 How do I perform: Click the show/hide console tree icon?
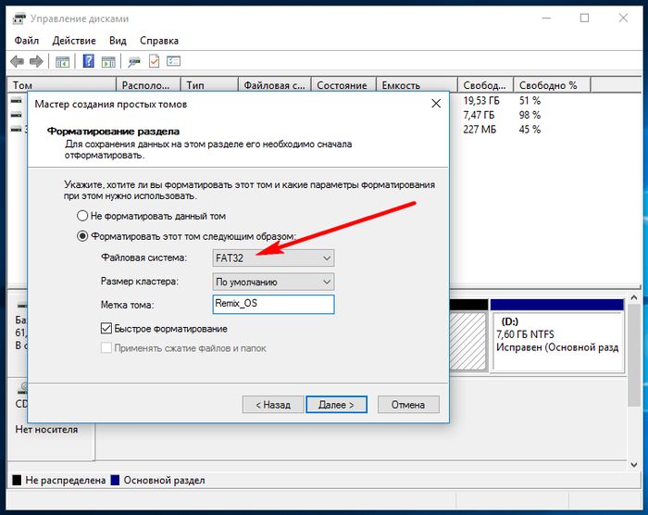tap(62, 61)
